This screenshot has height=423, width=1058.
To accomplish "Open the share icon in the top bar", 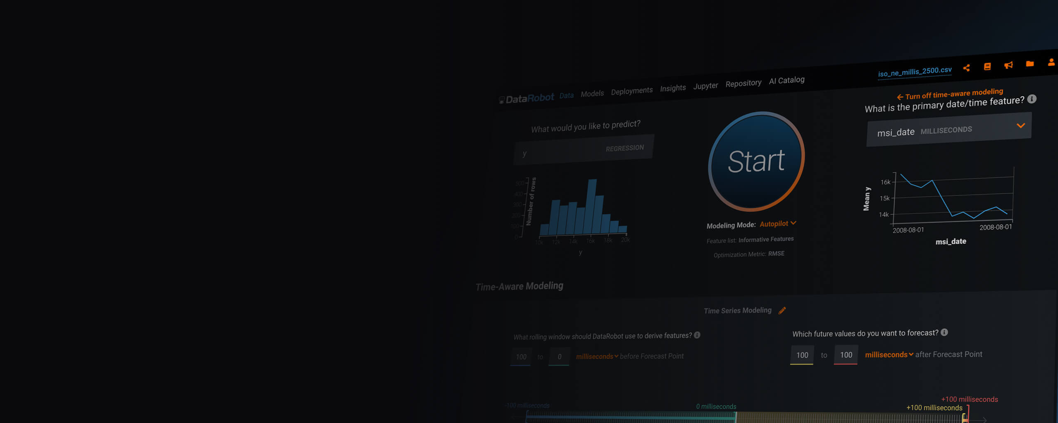I will [x=966, y=68].
